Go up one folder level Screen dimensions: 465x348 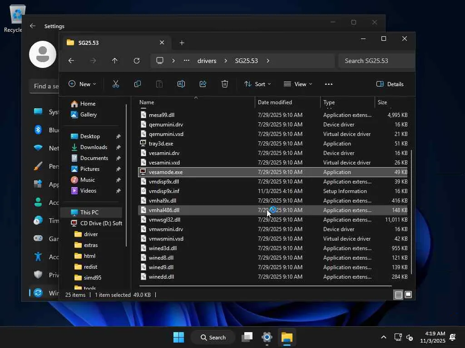pyautogui.click(x=115, y=61)
